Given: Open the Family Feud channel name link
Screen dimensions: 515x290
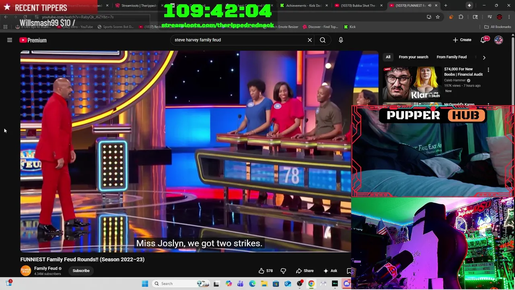Looking at the screenshot, I should [x=46, y=268].
